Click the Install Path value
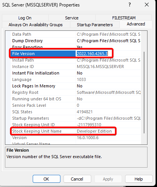The height and width of the screenshot is (187, 157). coord(108,60)
